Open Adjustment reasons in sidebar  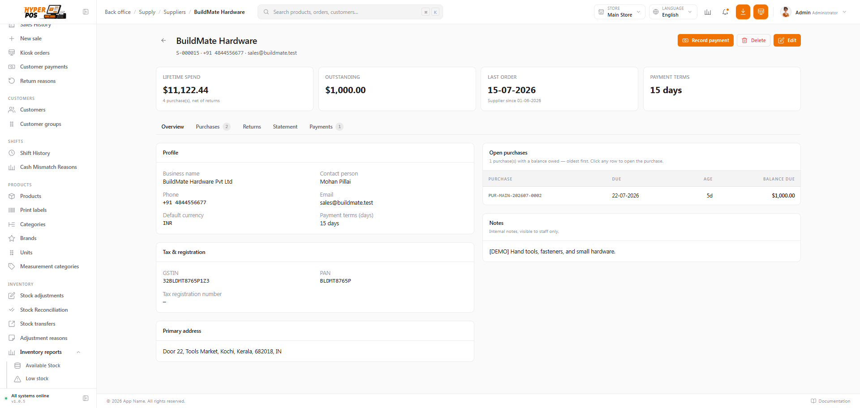pos(43,338)
